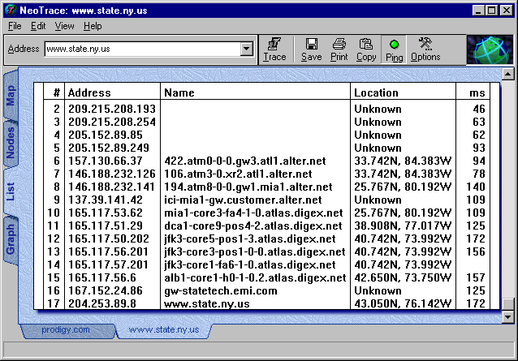The width and height of the screenshot is (518, 361).
Task: Open the Address dropdown arrow
Action: pos(247,49)
